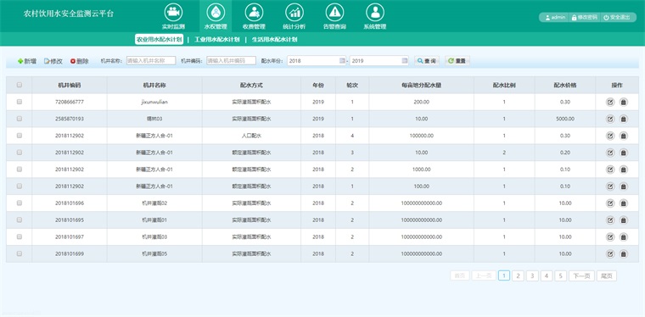Open the 实时监测 camera icon
This screenshot has width=645, height=317.
coord(173,13)
